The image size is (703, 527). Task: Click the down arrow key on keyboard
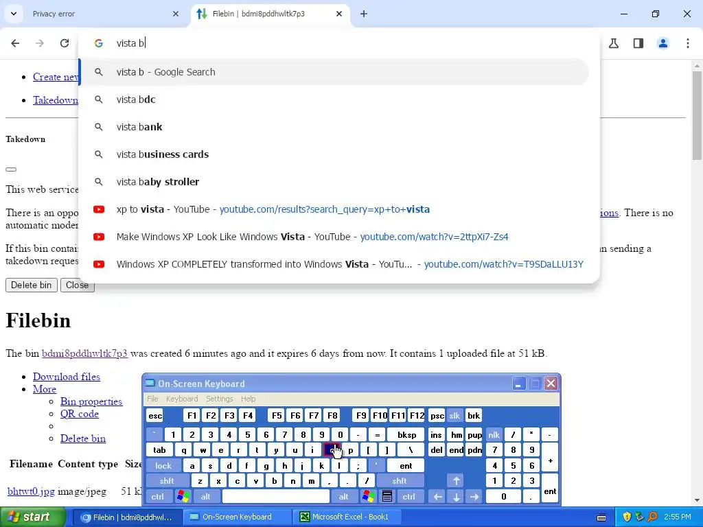click(x=456, y=497)
